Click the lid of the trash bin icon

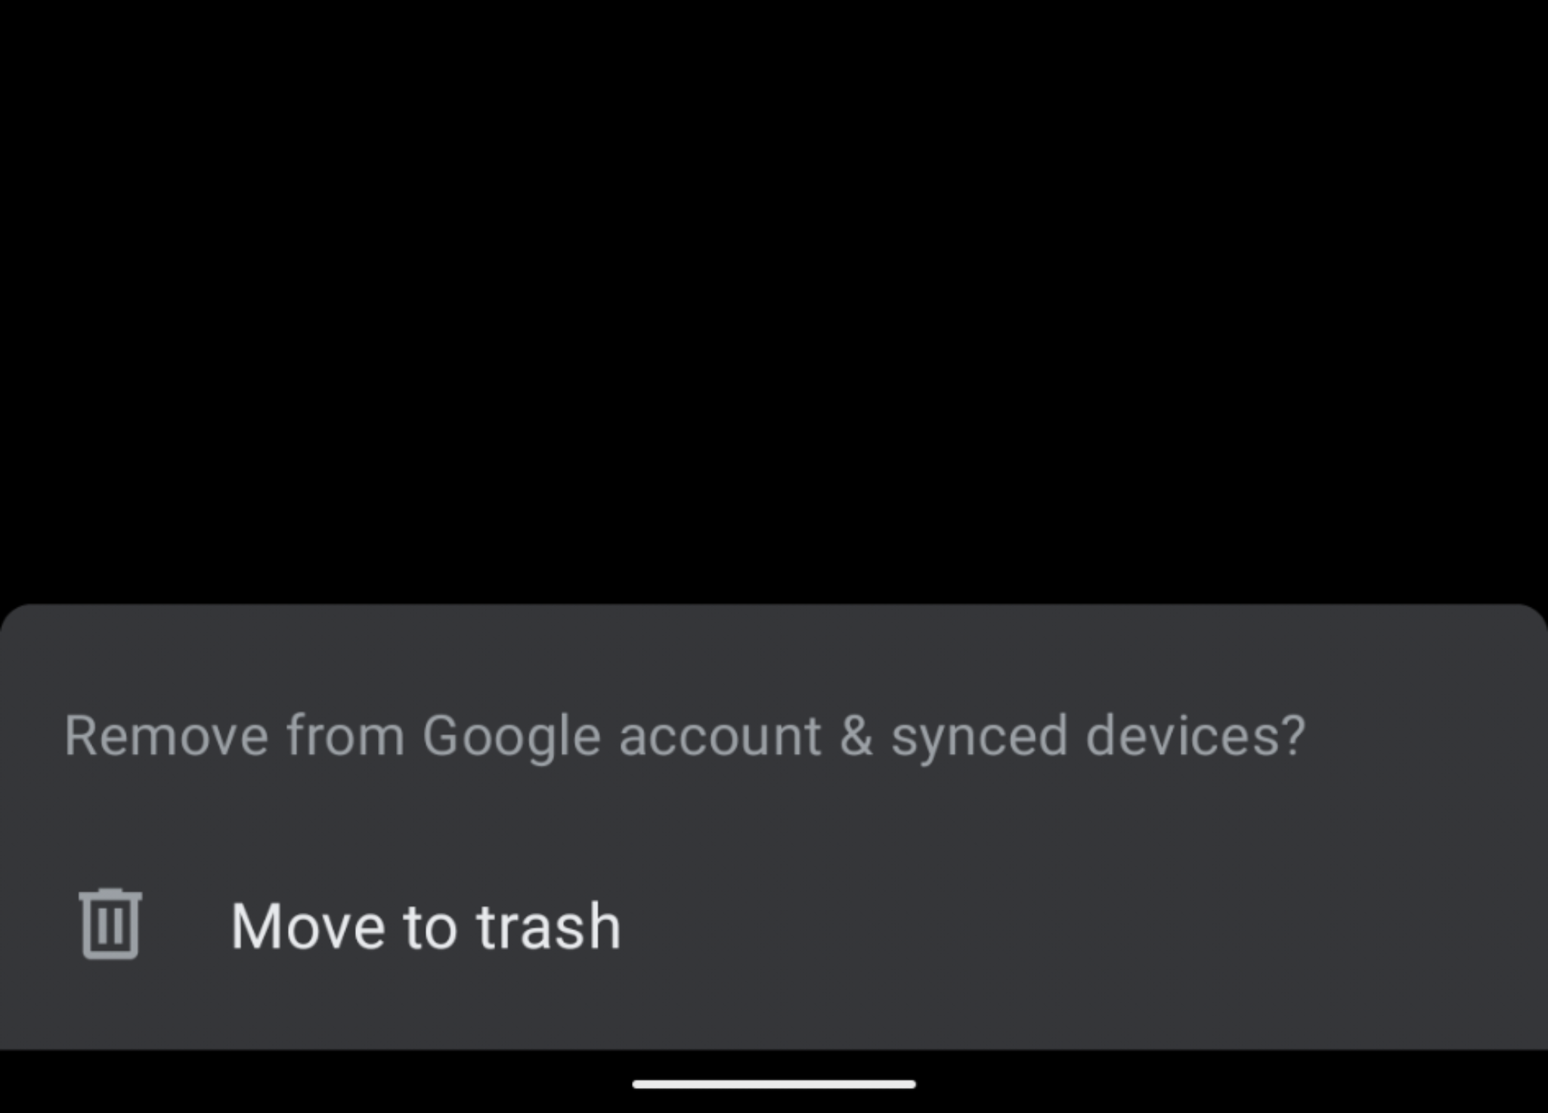pos(110,894)
